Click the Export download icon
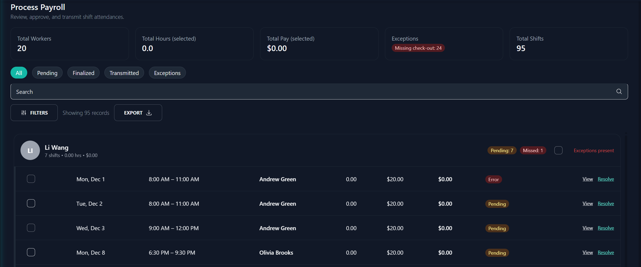This screenshot has width=641, height=267. 149,113
